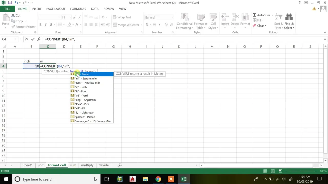Click the Sort & Filter icon
Viewport: 328px width, 184px height.
coord(278,17)
